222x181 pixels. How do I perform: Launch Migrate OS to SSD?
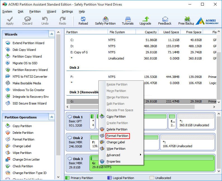(21, 63)
